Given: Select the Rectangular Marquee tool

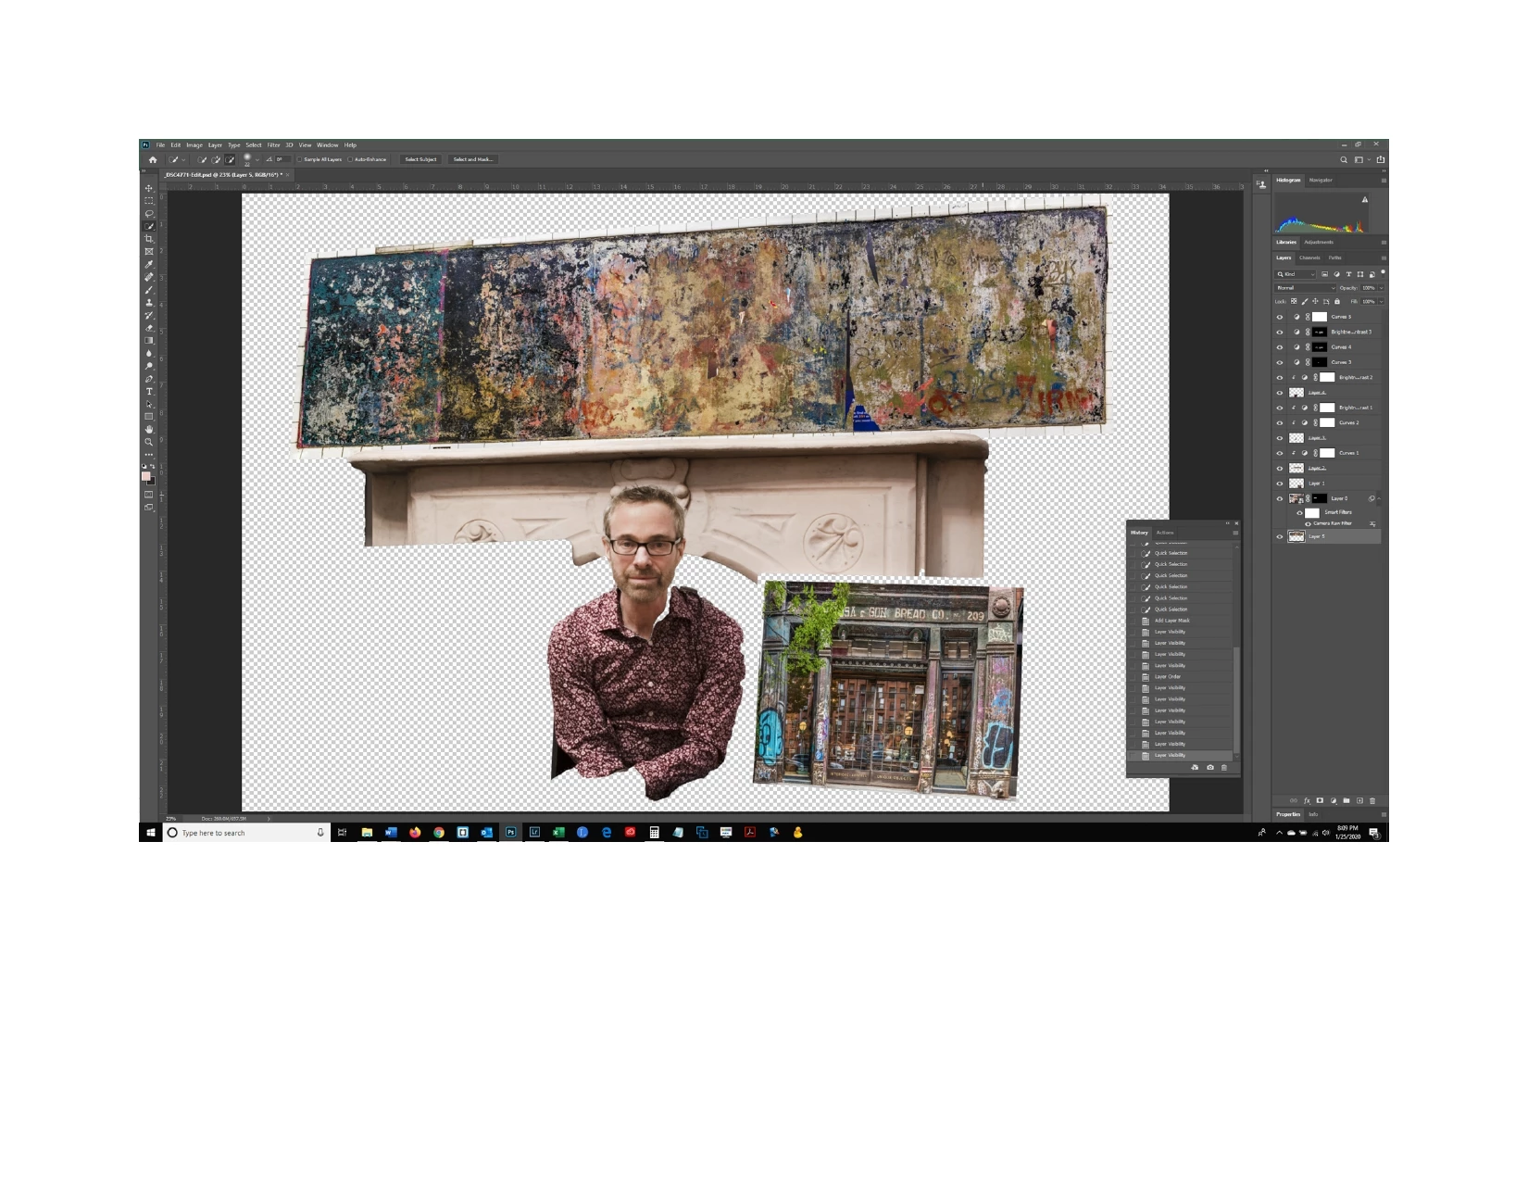Looking at the screenshot, I should pyautogui.click(x=149, y=201).
